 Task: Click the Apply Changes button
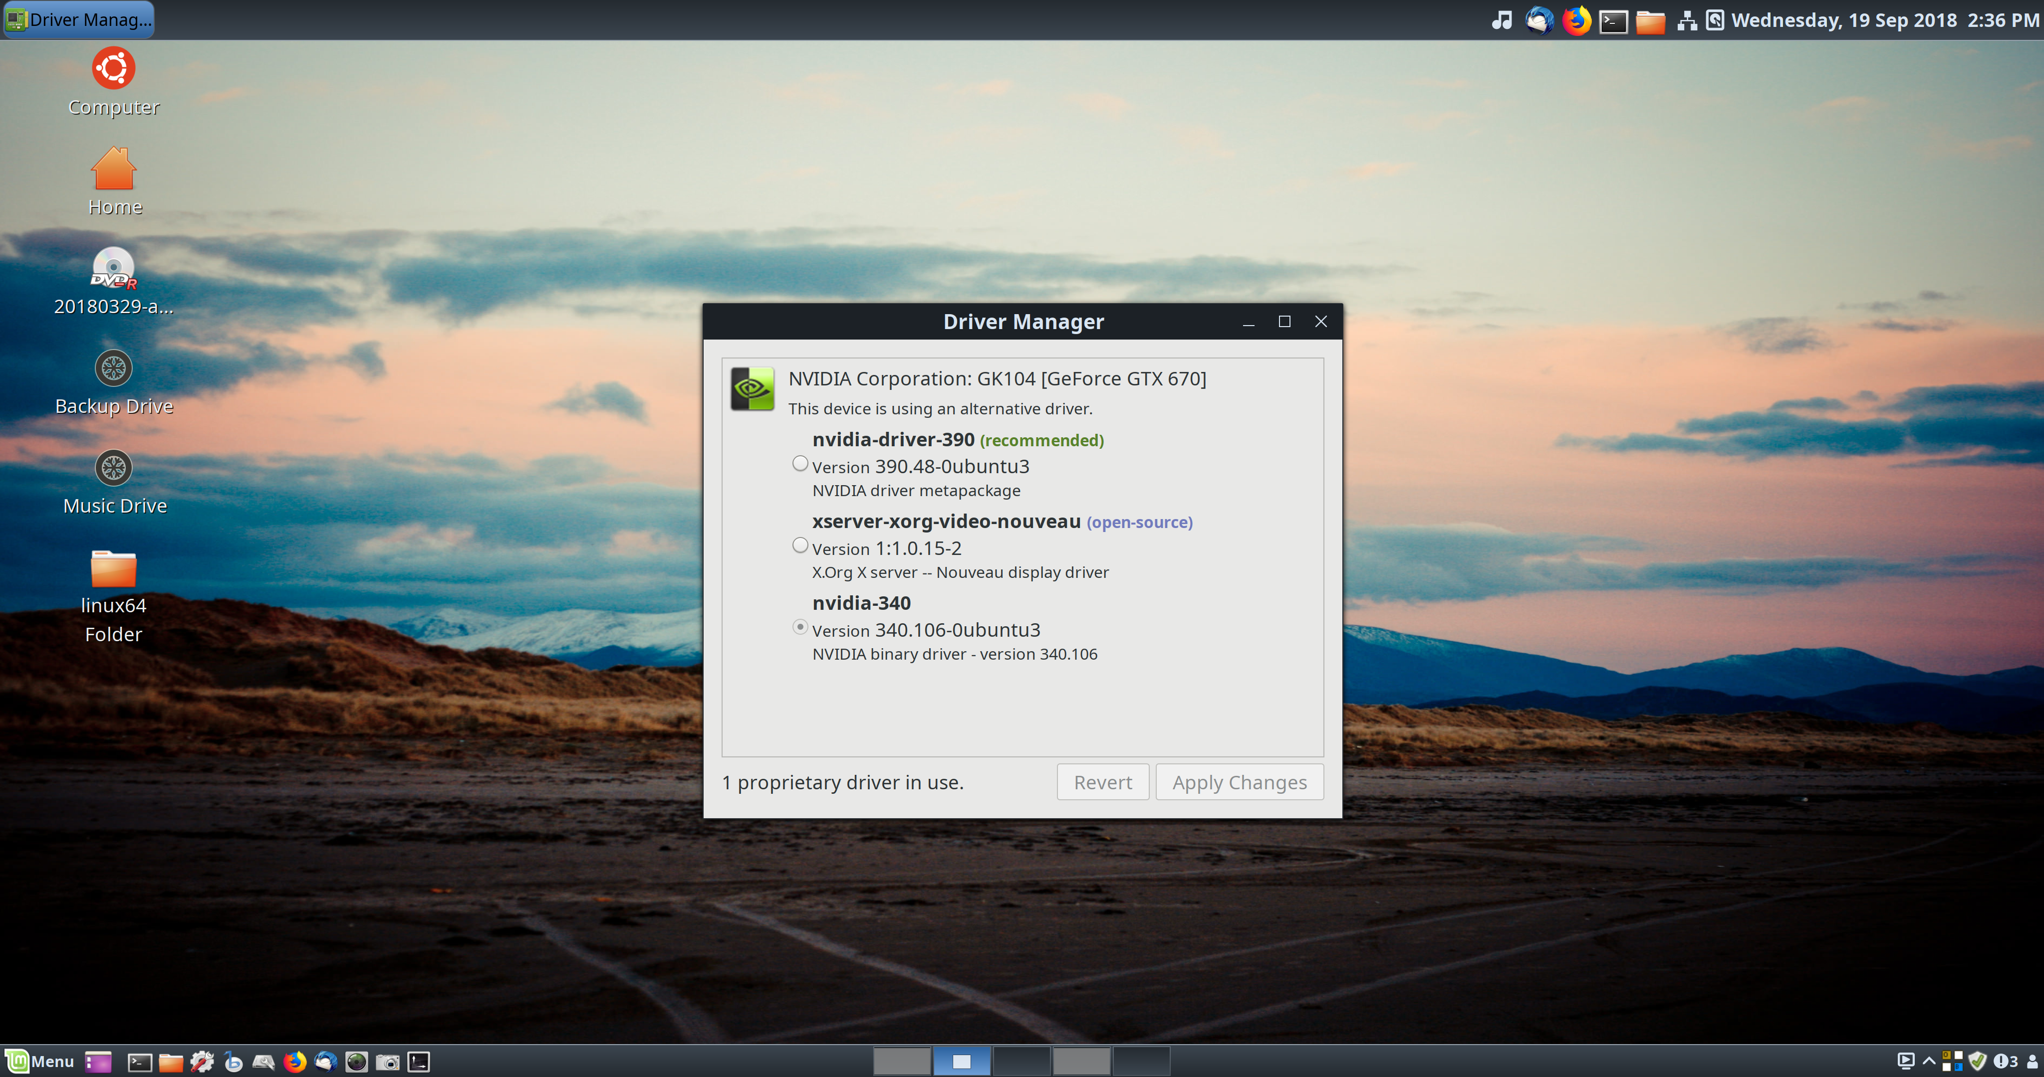1239,782
